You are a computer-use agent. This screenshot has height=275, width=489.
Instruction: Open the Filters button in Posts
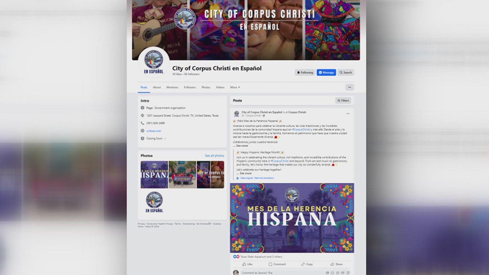(343, 101)
